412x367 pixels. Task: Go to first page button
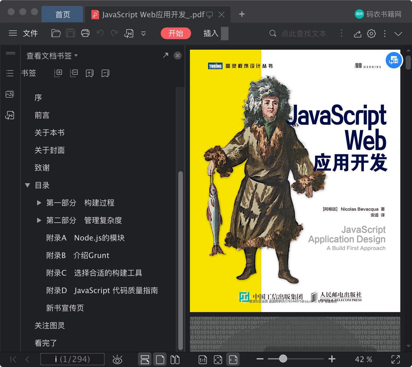[13, 359]
